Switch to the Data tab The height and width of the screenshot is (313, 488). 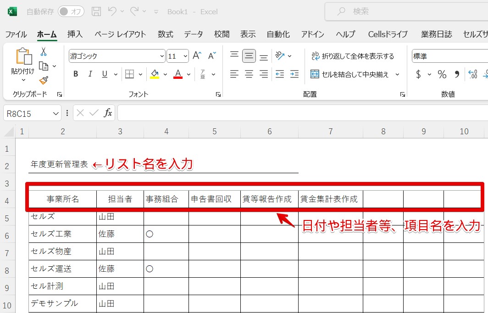tap(193, 34)
